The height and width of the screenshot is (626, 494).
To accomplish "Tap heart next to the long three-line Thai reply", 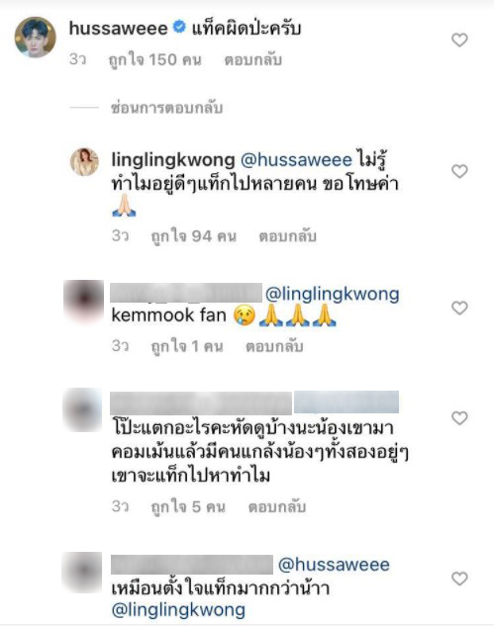I will click(x=459, y=418).
